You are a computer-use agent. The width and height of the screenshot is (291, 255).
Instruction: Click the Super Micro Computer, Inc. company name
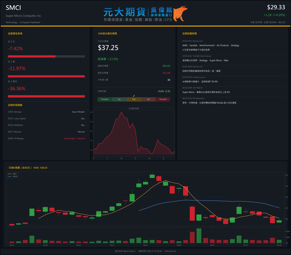[23, 16]
